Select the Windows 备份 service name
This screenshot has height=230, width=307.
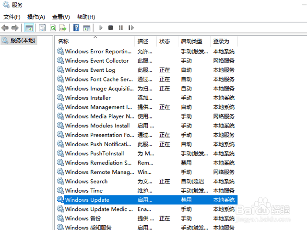coord(83,218)
